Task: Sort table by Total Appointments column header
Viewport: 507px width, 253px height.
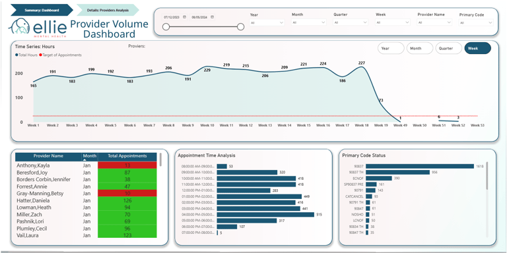Action: click(127, 156)
